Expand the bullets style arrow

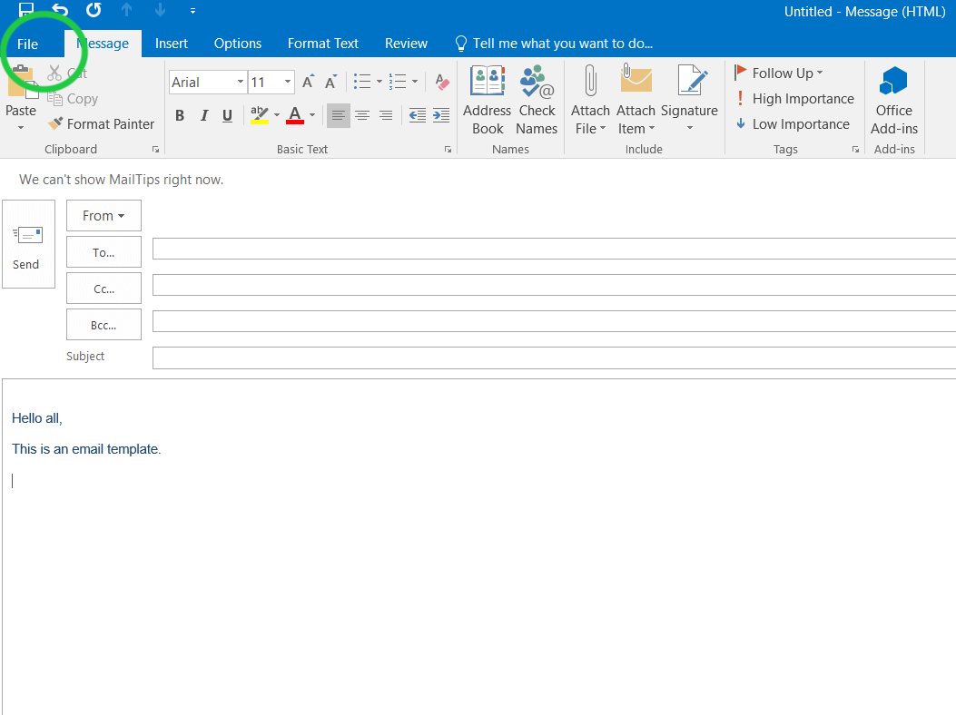(x=379, y=82)
